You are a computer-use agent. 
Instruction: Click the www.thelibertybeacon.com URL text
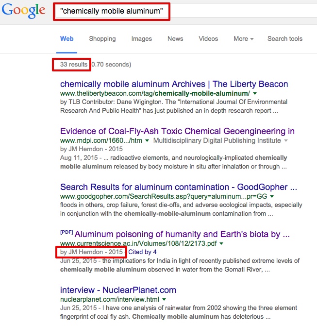[155, 94]
